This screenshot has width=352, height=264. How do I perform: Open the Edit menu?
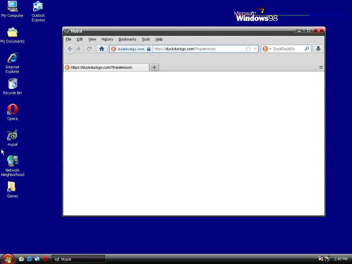(80, 39)
